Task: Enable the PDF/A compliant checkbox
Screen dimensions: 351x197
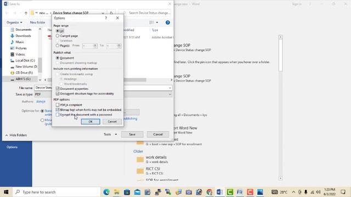Action: 58,105
